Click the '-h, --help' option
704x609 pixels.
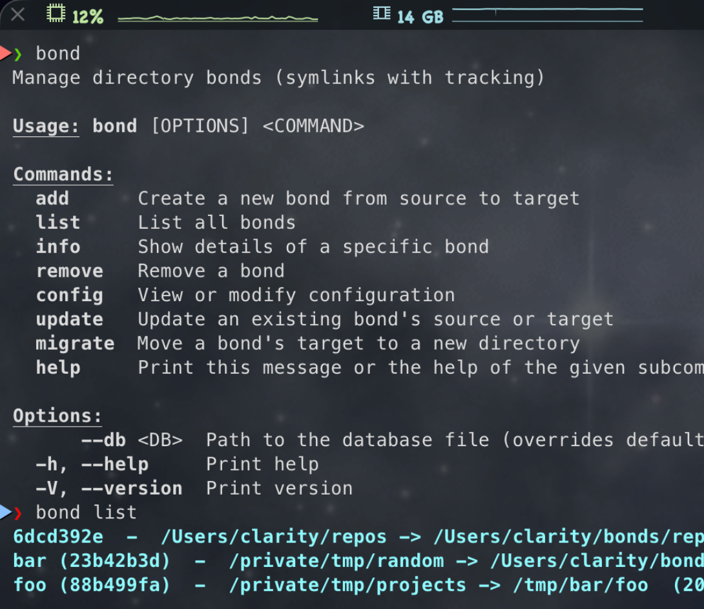[x=92, y=464]
